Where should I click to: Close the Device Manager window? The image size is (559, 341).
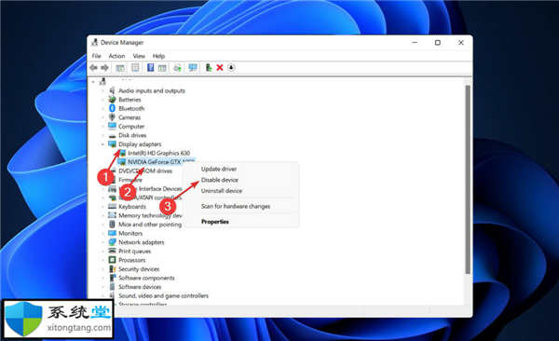[460, 43]
